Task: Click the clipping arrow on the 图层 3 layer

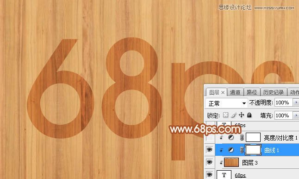Action: tap(221, 163)
